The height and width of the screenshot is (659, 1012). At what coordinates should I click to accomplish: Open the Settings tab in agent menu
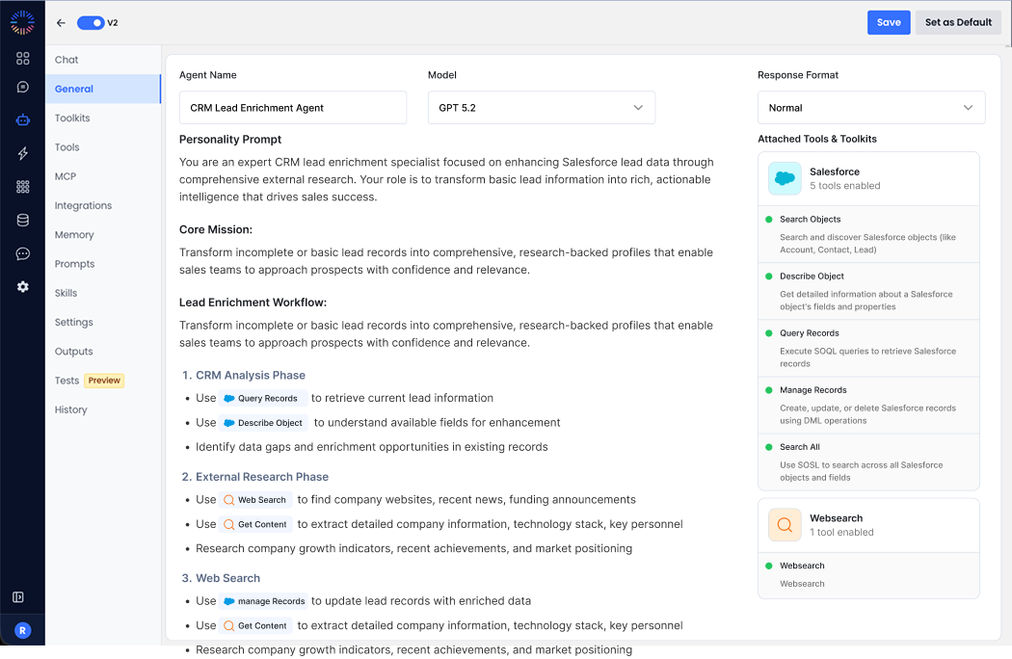(x=103, y=322)
